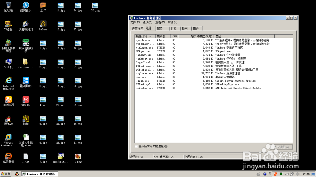This screenshot has width=316, height=177.
Task: Open the 选项(O) menu
Action: coord(148,22)
